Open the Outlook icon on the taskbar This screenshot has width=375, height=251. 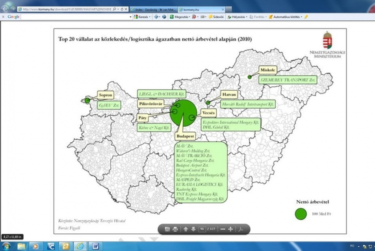click(x=65, y=246)
